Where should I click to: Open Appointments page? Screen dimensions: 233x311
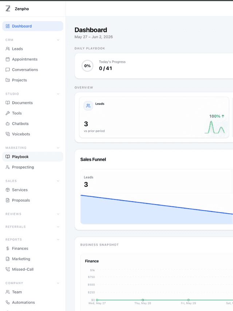click(33, 59)
